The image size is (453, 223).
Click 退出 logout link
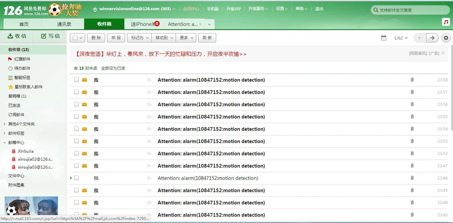[319, 9]
